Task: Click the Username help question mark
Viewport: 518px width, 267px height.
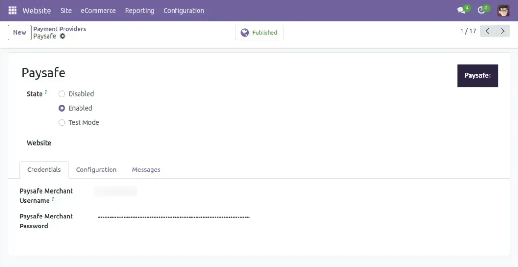Action: click(53, 199)
